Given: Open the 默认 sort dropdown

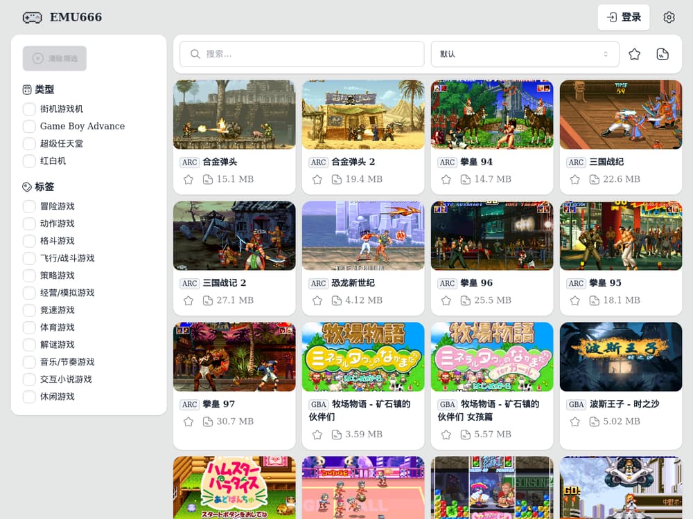Looking at the screenshot, I should click(x=524, y=54).
